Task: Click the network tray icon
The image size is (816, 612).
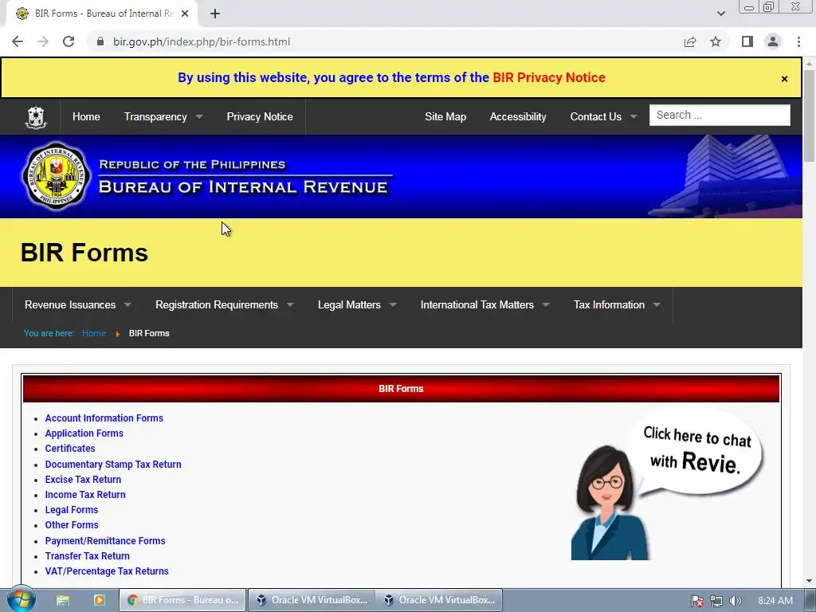Action: click(x=716, y=601)
